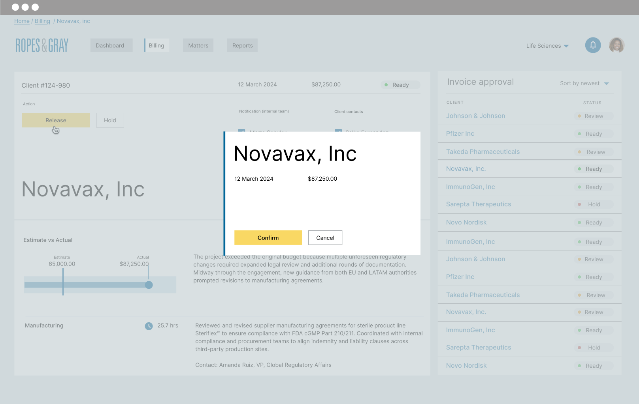Click Notification (internal team) label
The image size is (639, 404).
point(264,111)
